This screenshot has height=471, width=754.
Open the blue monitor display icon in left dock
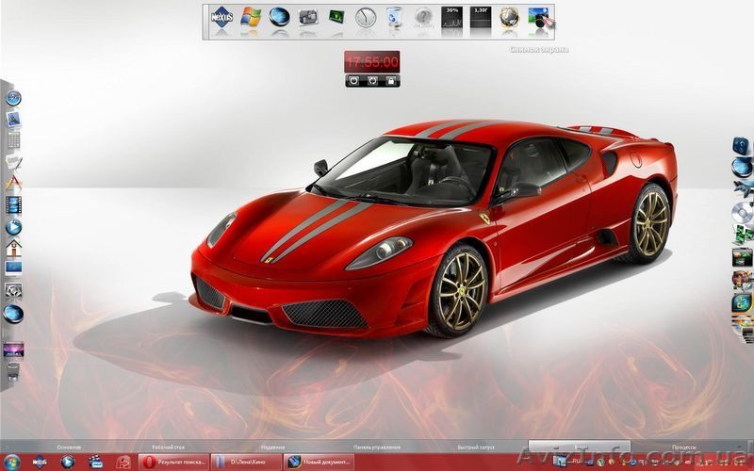(x=13, y=268)
